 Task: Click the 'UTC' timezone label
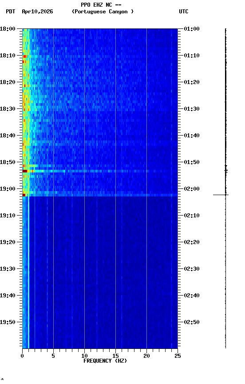pyautogui.click(x=184, y=12)
